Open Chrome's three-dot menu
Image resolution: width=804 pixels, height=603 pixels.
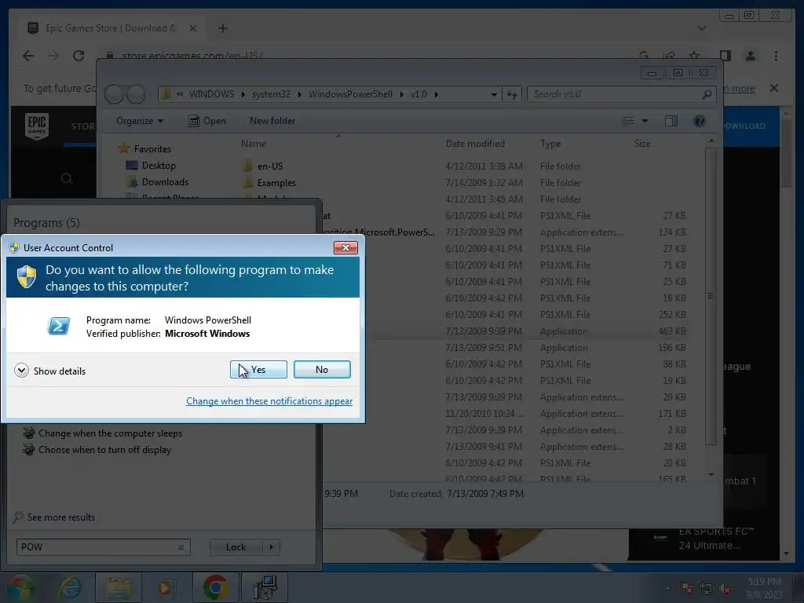click(776, 56)
